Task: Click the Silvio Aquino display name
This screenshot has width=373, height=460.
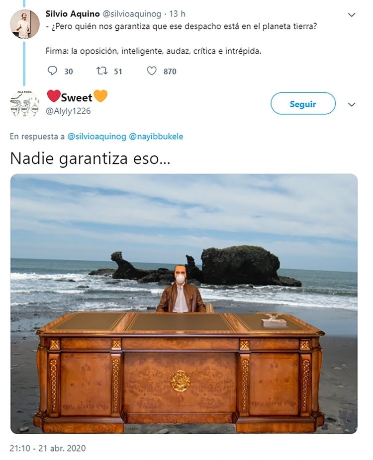Action: pos(73,14)
